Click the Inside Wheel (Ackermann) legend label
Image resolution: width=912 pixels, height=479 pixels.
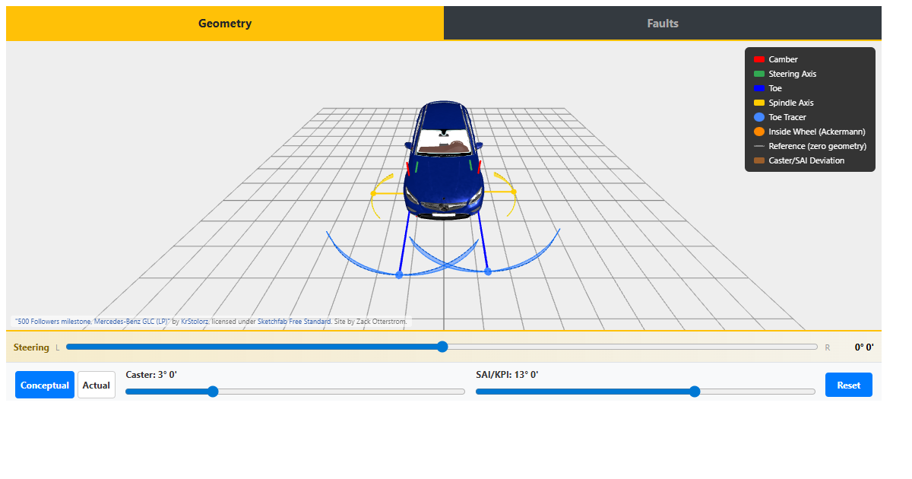coord(817,132)
